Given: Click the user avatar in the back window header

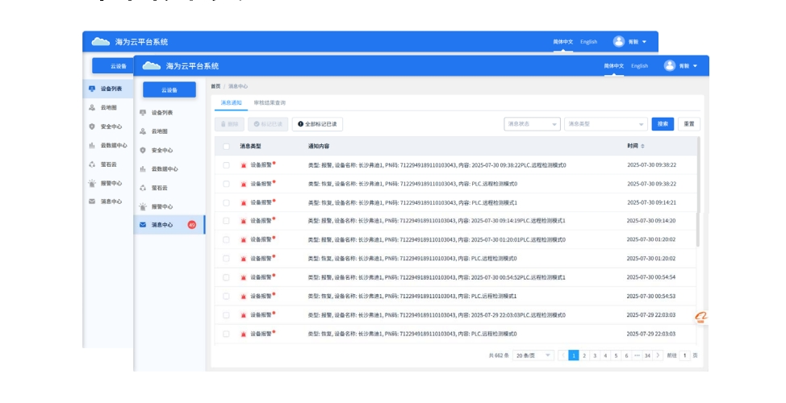Looking at the screenshot, I should (x=619, y=42).
